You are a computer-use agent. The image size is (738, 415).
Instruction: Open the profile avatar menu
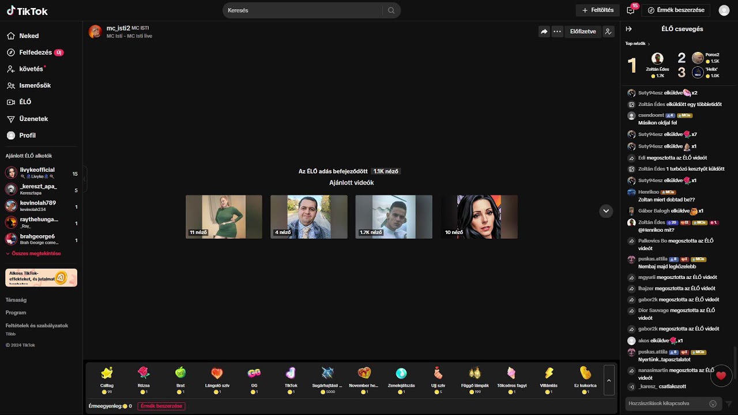point(724,10)
